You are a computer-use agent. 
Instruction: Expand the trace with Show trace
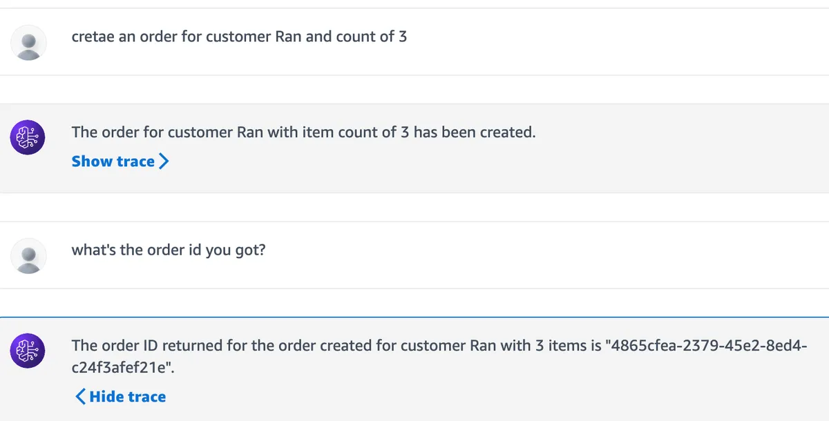pos(114,161)
